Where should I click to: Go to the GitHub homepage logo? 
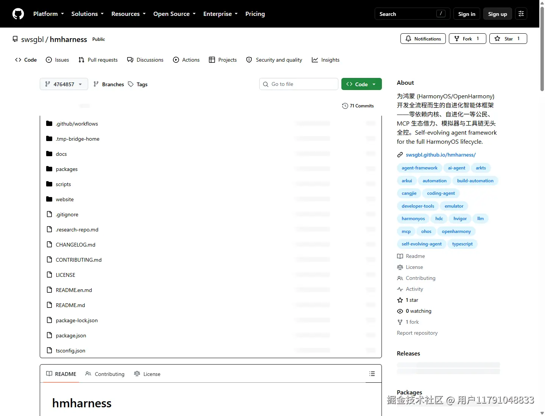click(x=18, y=14)
